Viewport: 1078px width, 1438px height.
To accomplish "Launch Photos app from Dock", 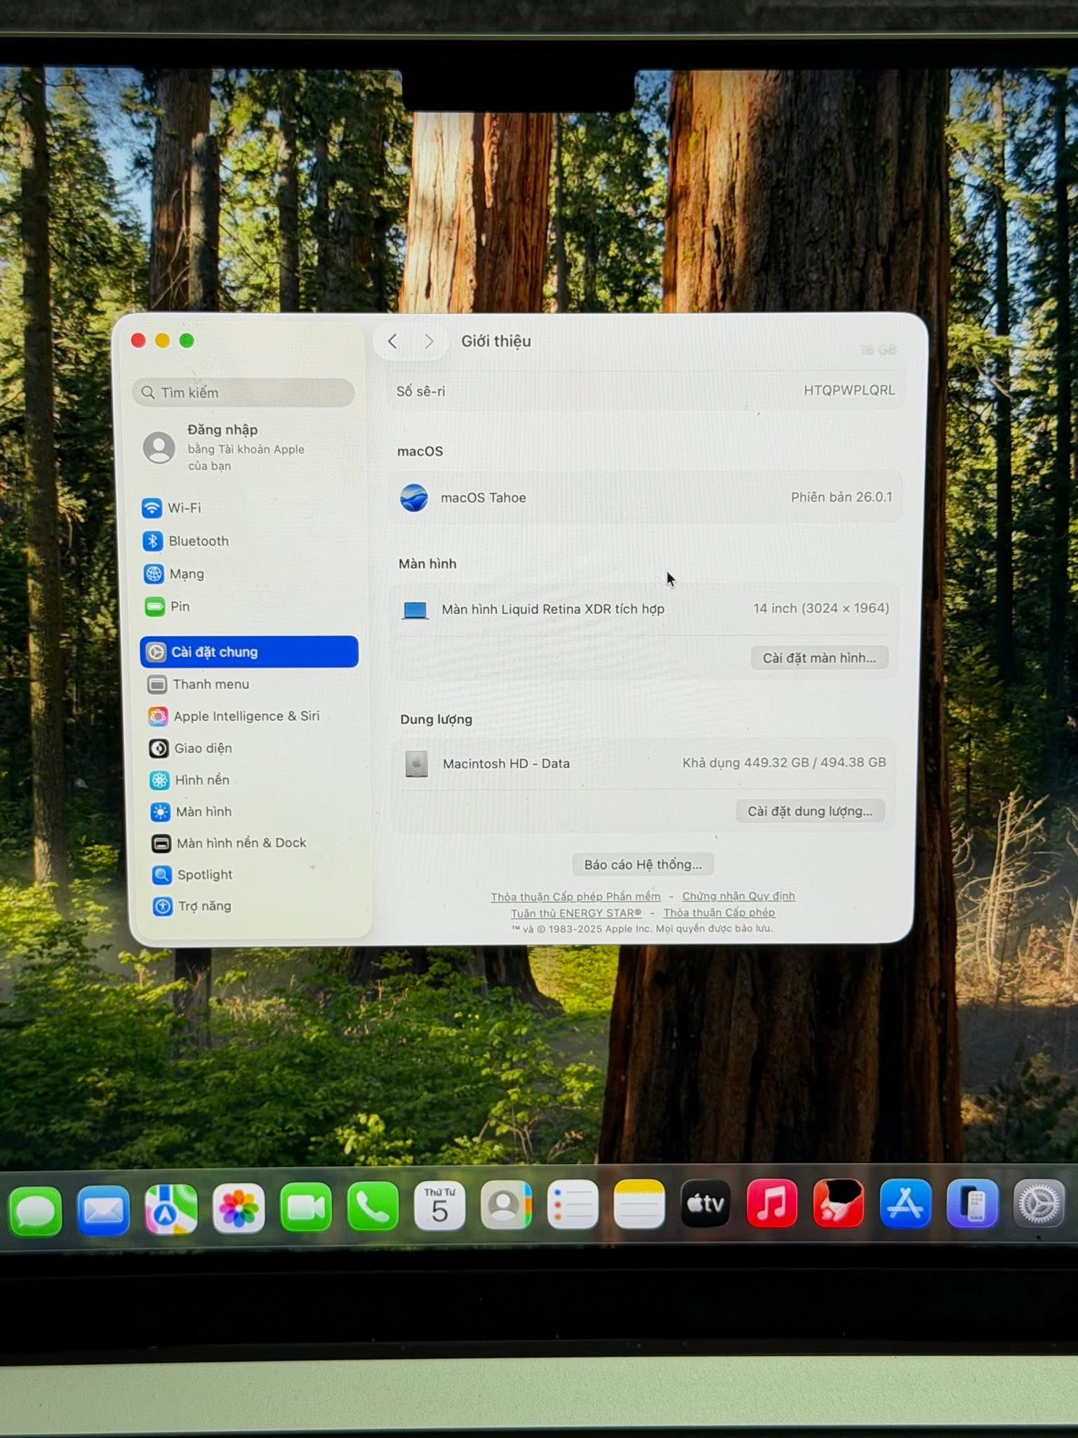I will [239, 1208].
